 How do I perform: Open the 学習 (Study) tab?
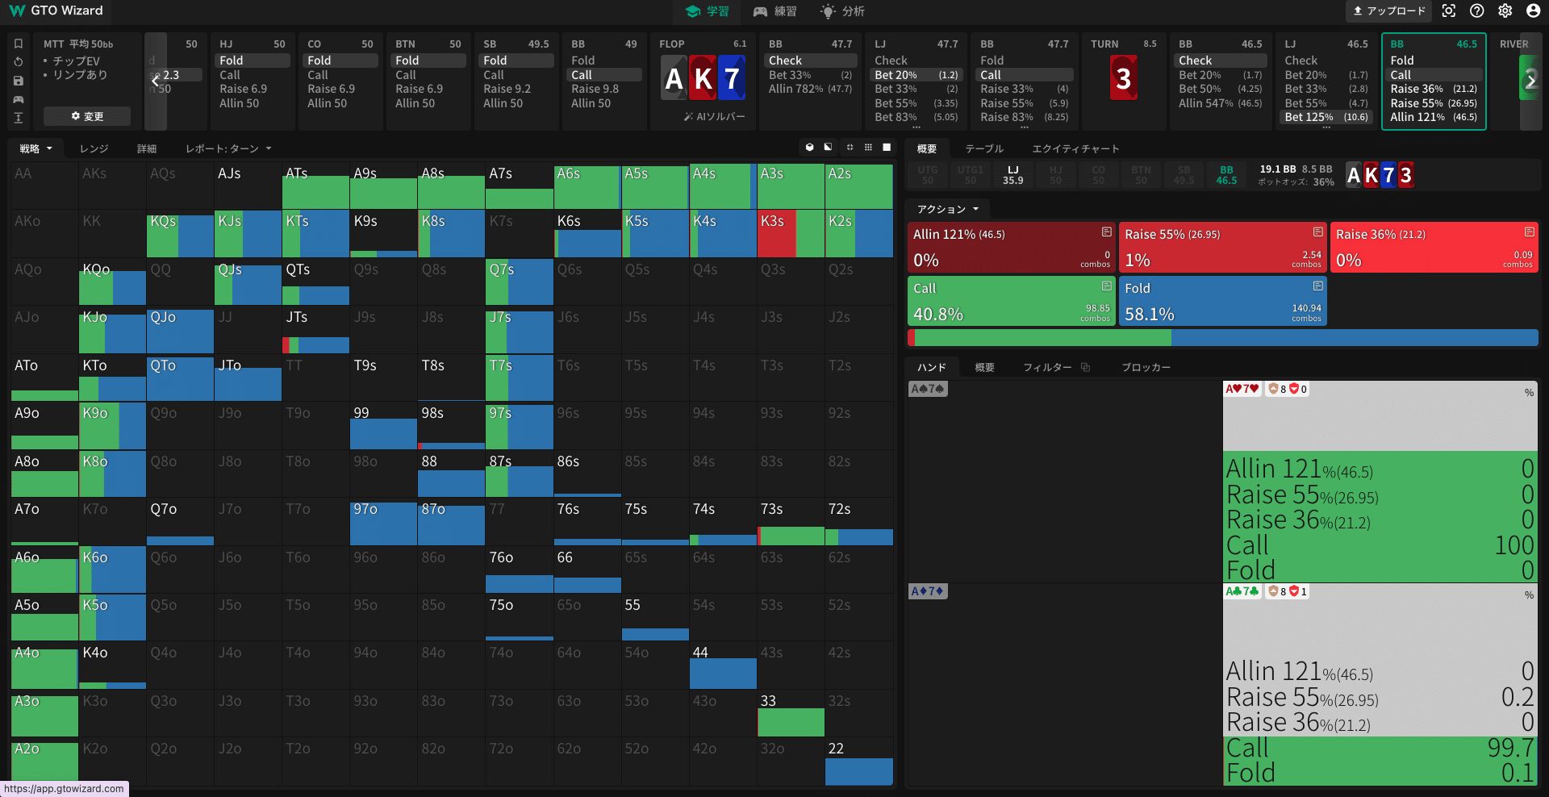(707, 11)
